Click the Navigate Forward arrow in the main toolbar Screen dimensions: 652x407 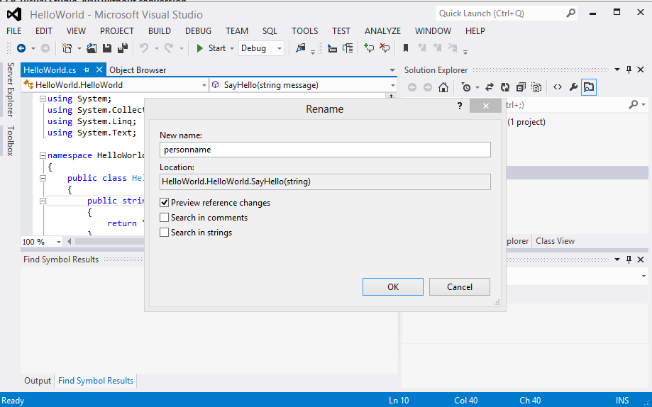coord(45,48)
